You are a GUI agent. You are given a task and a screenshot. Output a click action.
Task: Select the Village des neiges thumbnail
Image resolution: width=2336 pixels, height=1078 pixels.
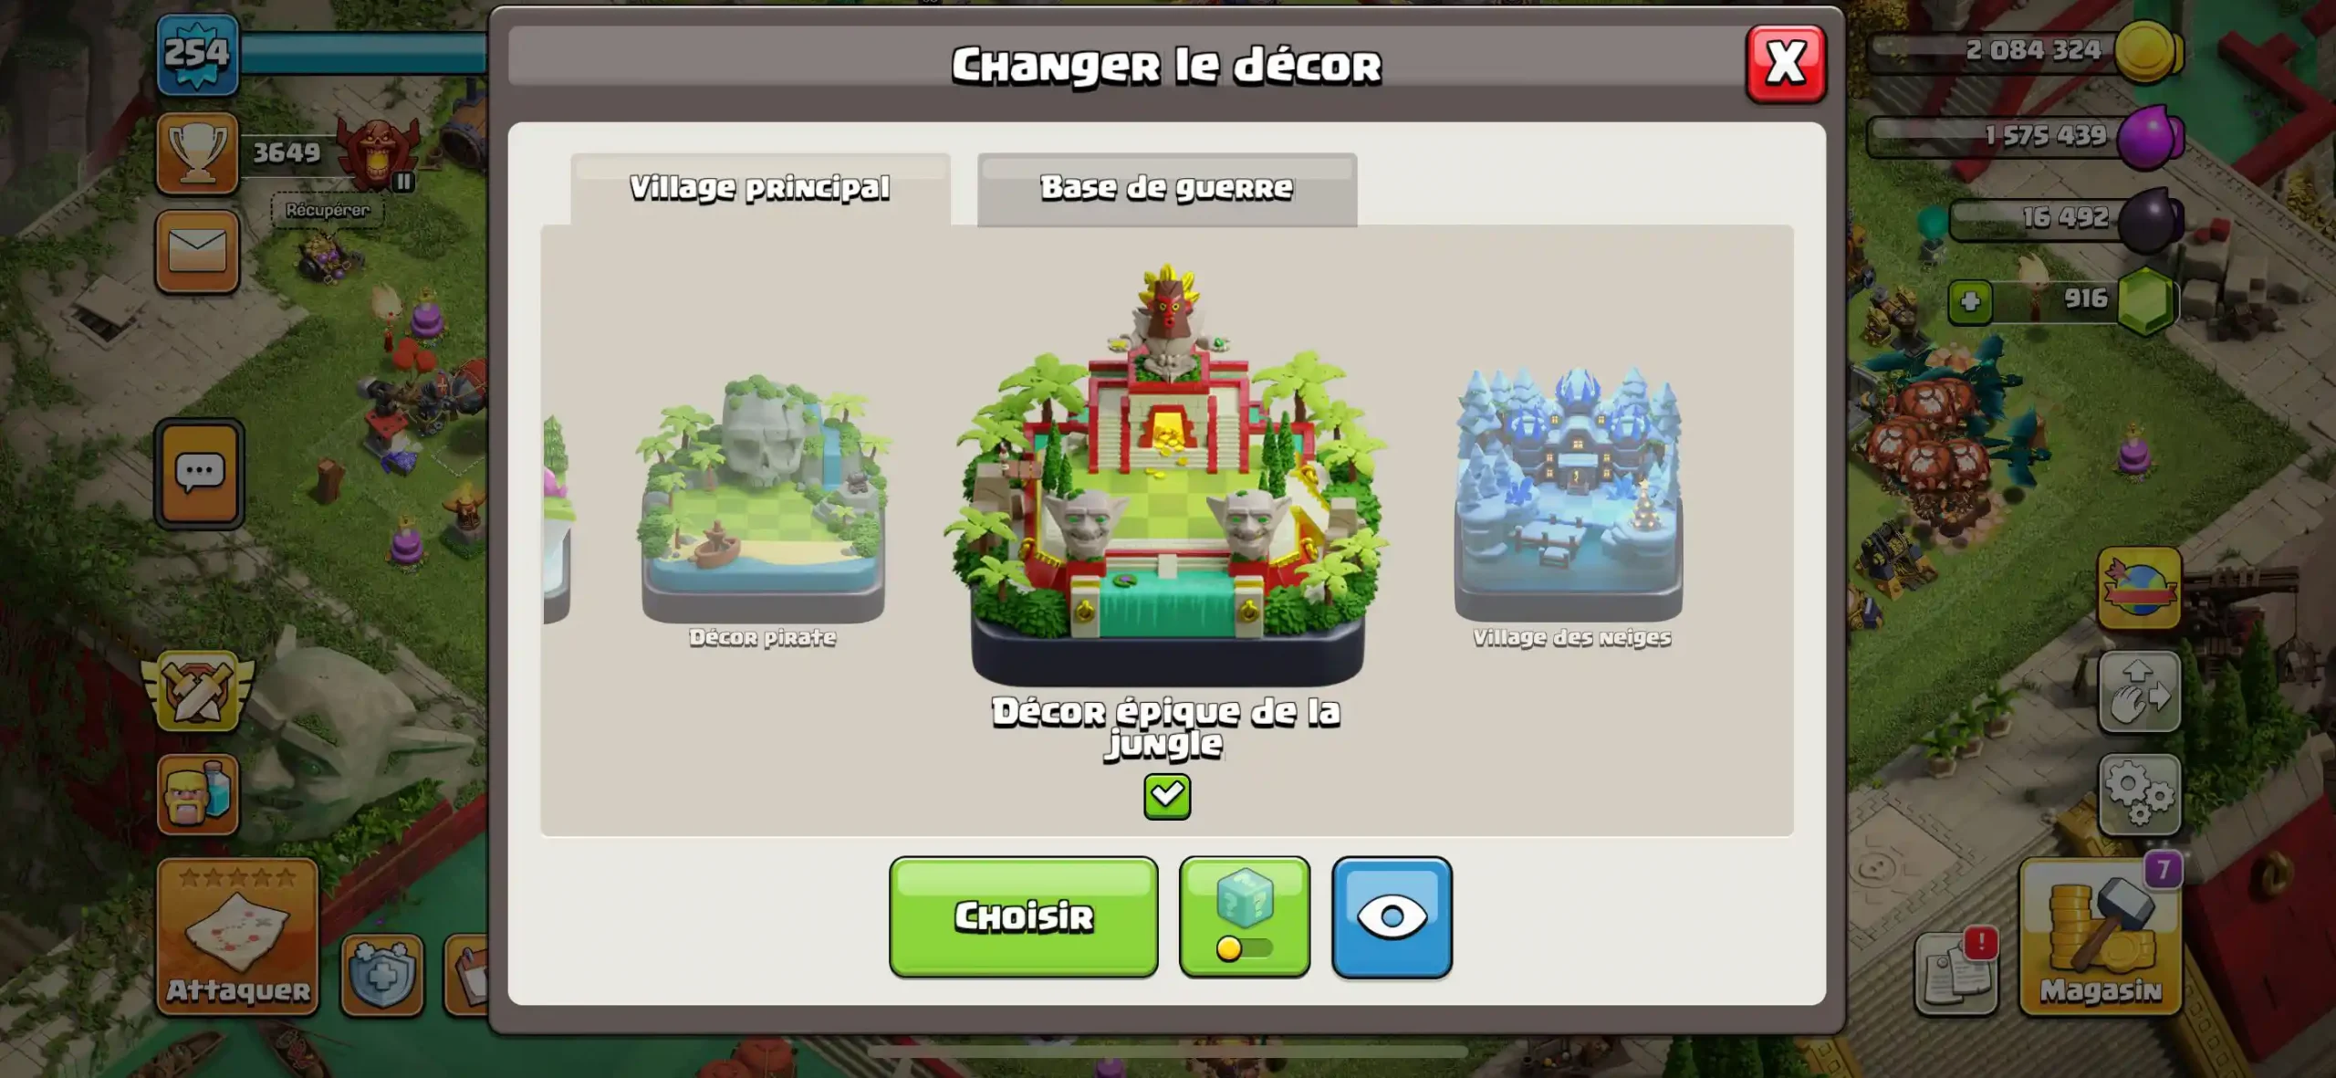[1569, 508]
